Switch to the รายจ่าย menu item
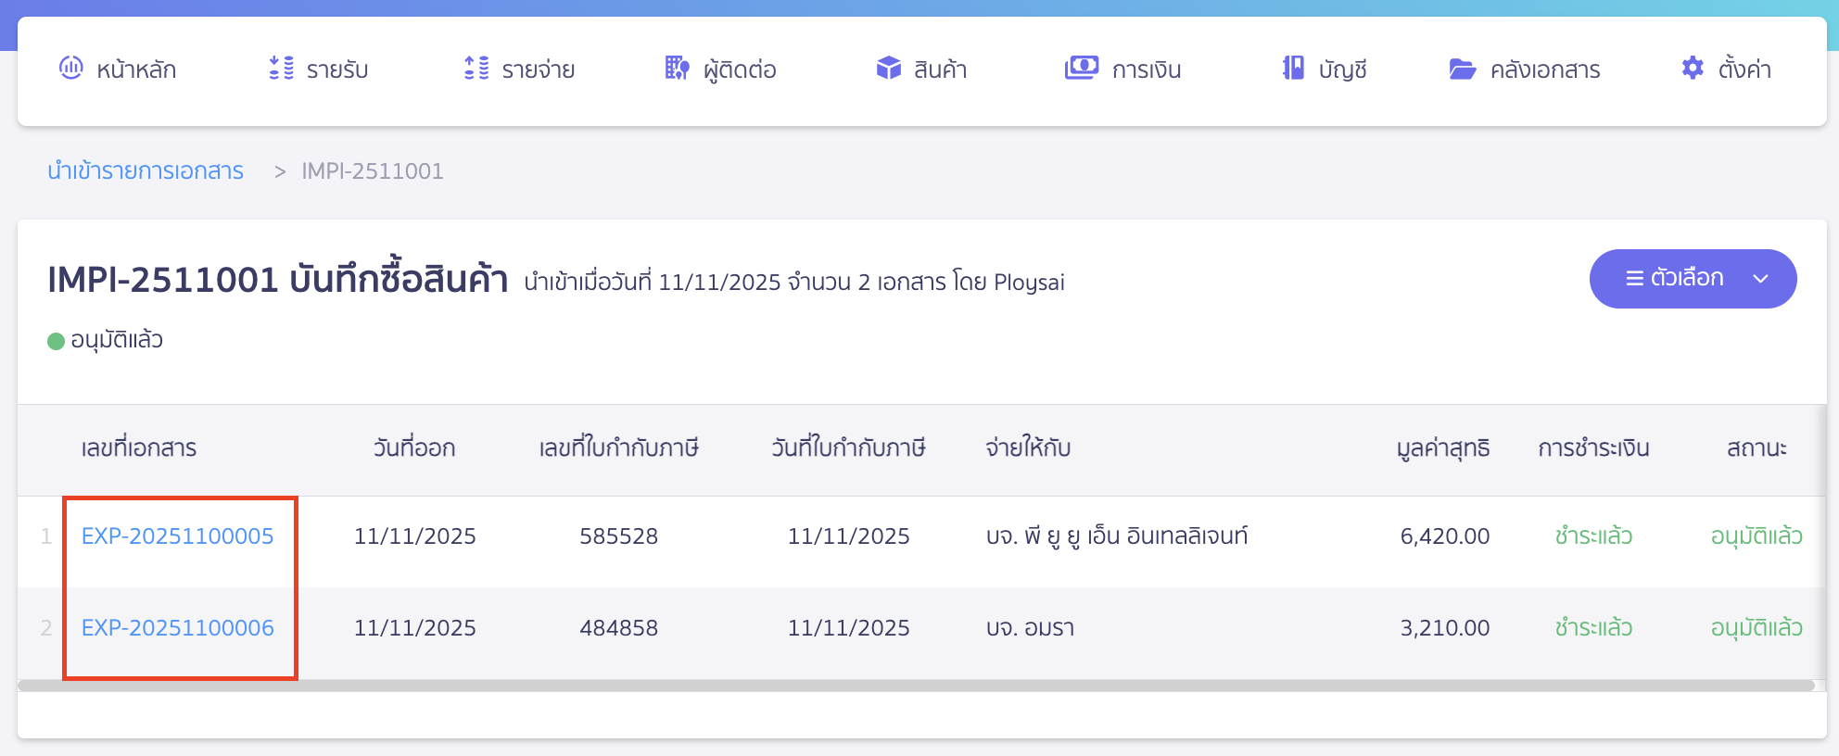Screen dimensions: 1839x756 [x=538, y=69]
